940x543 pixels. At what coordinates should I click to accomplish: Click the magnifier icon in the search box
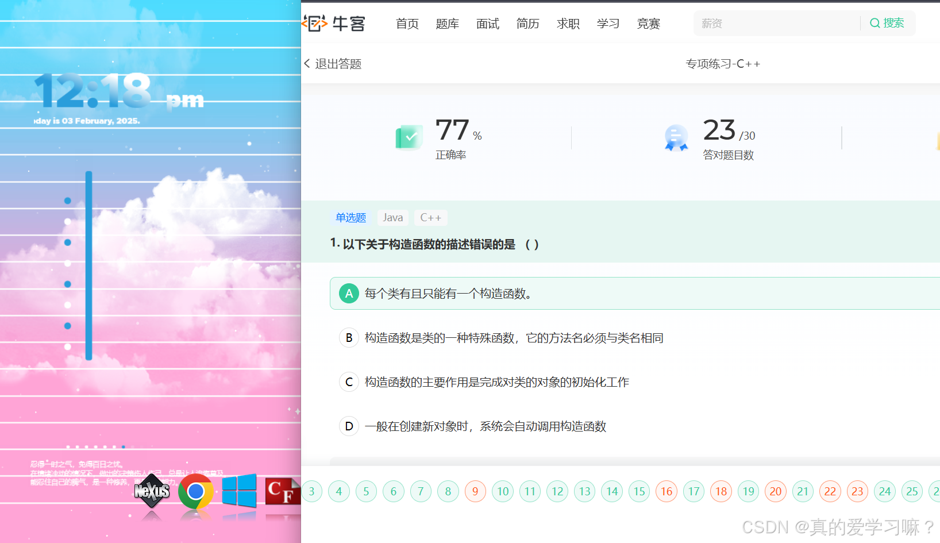(874, 23)
